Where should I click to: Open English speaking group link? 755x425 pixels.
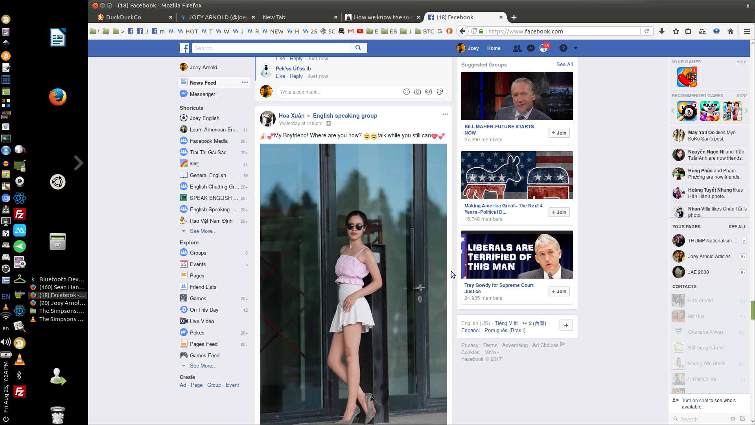(345, 115)
